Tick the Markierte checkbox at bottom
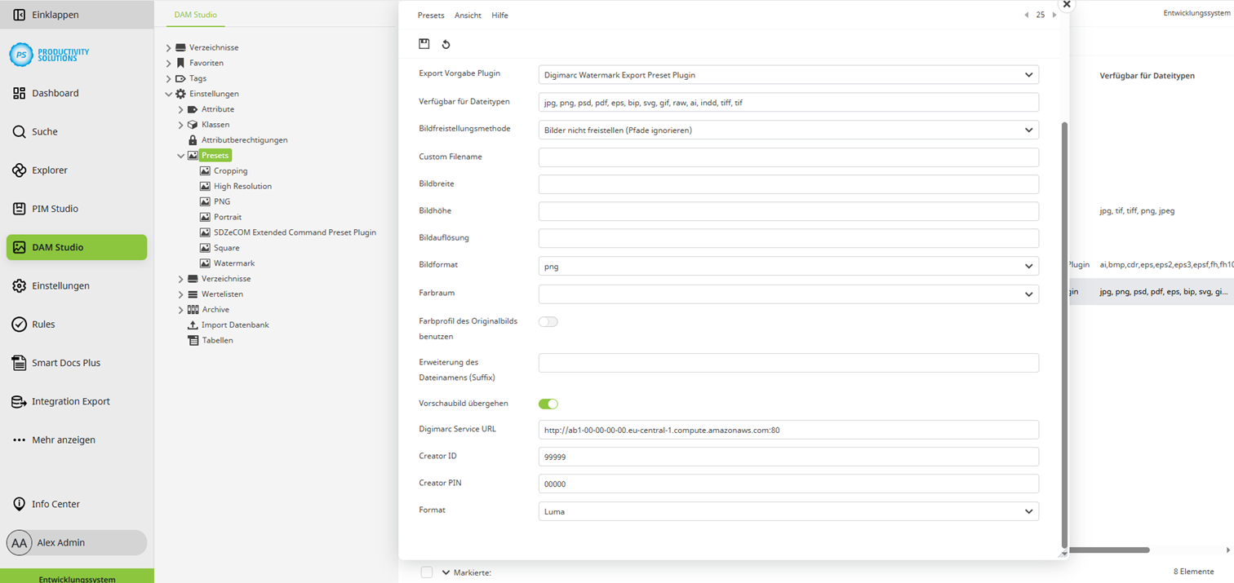Screen dimensions: 1234x583 [427, 572]
